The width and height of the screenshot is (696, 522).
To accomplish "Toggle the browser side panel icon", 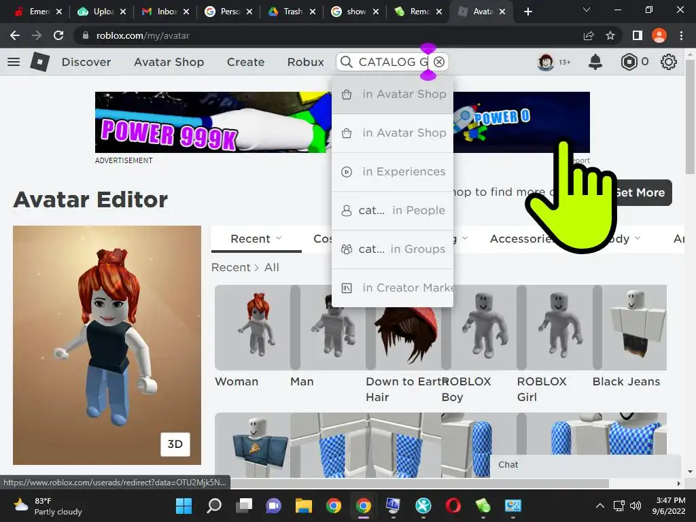I will [638, 35].
